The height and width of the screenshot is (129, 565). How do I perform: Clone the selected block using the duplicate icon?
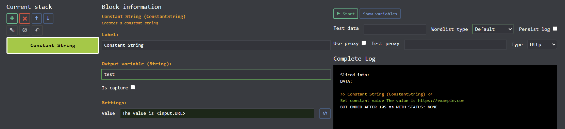click(12, 30)
